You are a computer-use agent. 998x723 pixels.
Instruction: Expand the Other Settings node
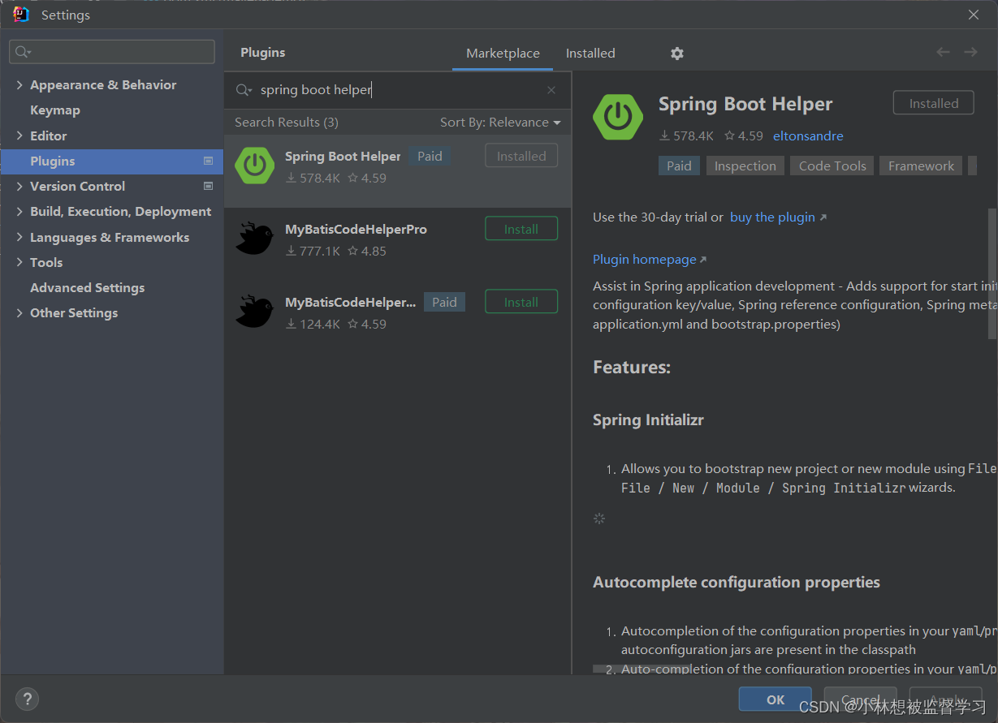tap(19, 312)
